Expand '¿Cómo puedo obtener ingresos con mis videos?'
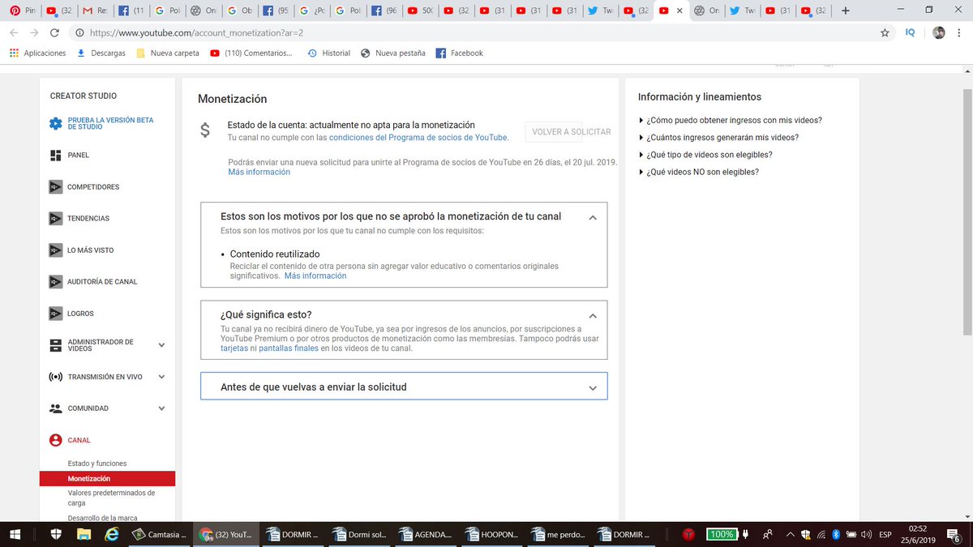Viewport: 973px width, 547px height. pos(731,120)
